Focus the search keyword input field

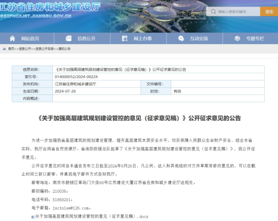233,12
